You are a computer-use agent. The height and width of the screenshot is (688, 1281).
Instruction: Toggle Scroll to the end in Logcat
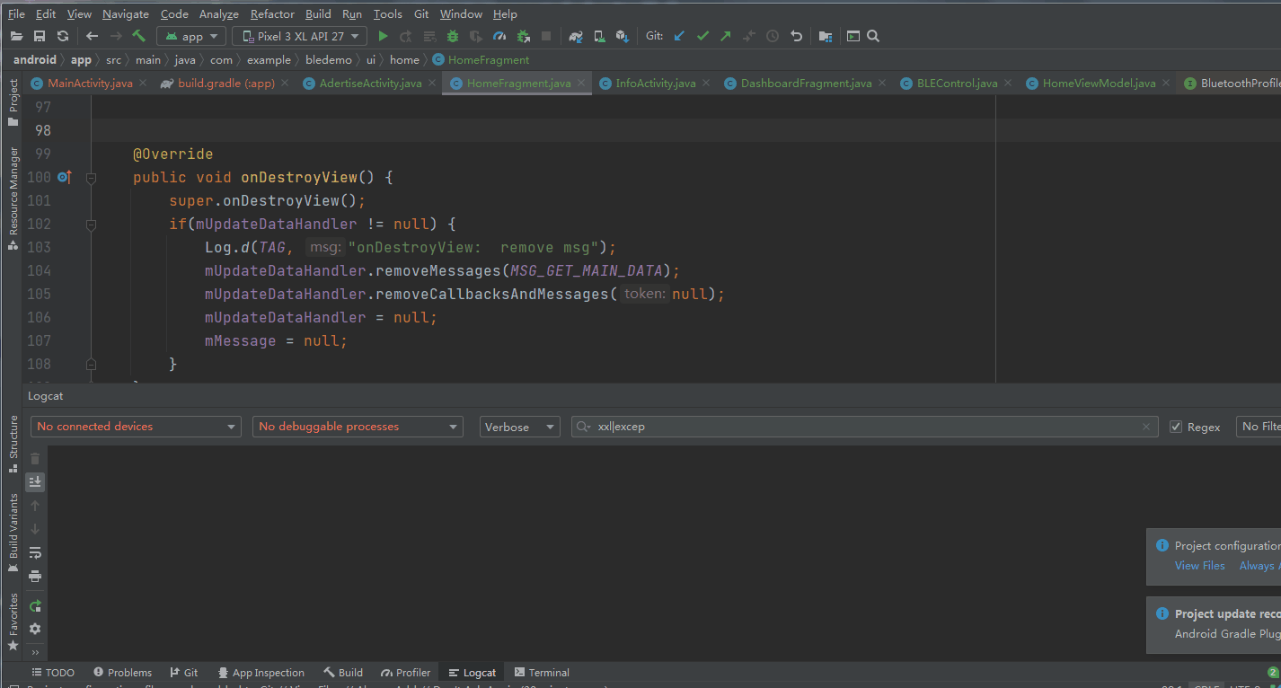click(x=35, y=482)
